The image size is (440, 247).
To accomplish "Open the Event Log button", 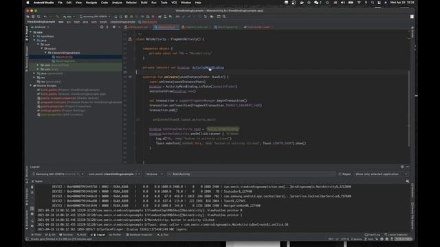I will pyautogui.click(x=373, y=235).
